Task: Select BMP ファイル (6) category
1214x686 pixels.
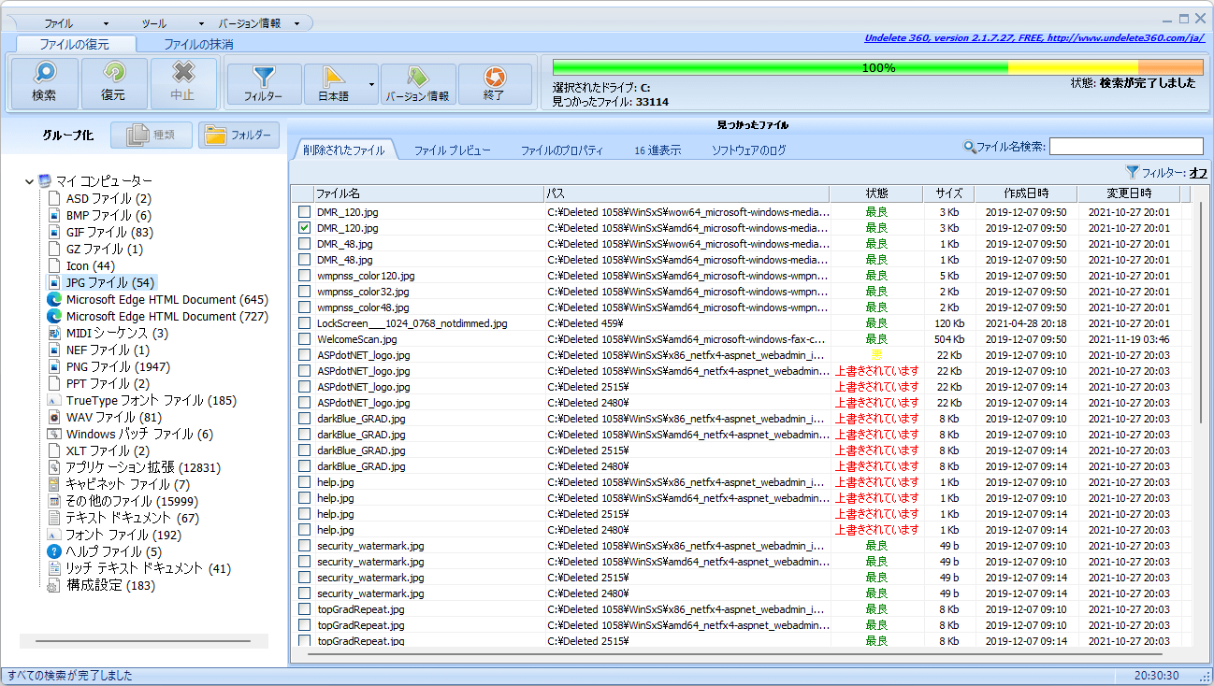Action: [x=108, y=215]
